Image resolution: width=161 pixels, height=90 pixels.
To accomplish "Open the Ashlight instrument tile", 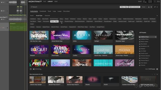I will (103, 36).
